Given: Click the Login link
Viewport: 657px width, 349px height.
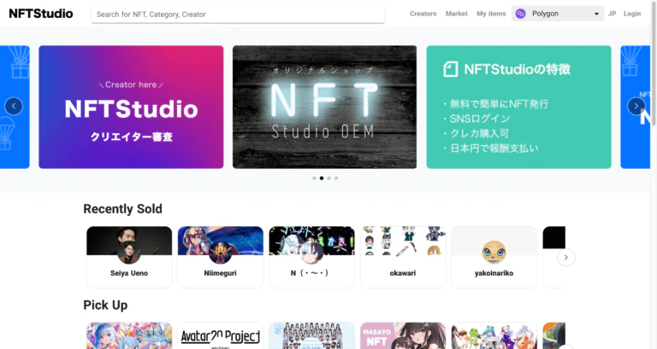Looking at the screenshot, I should coord(632,14).
